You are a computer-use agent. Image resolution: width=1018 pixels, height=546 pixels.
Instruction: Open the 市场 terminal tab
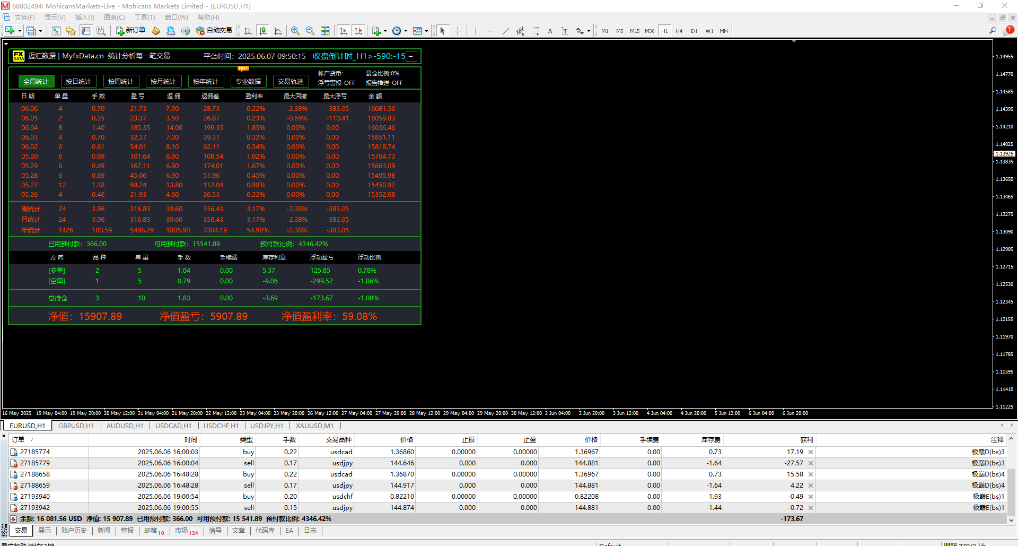pos(186,531)
